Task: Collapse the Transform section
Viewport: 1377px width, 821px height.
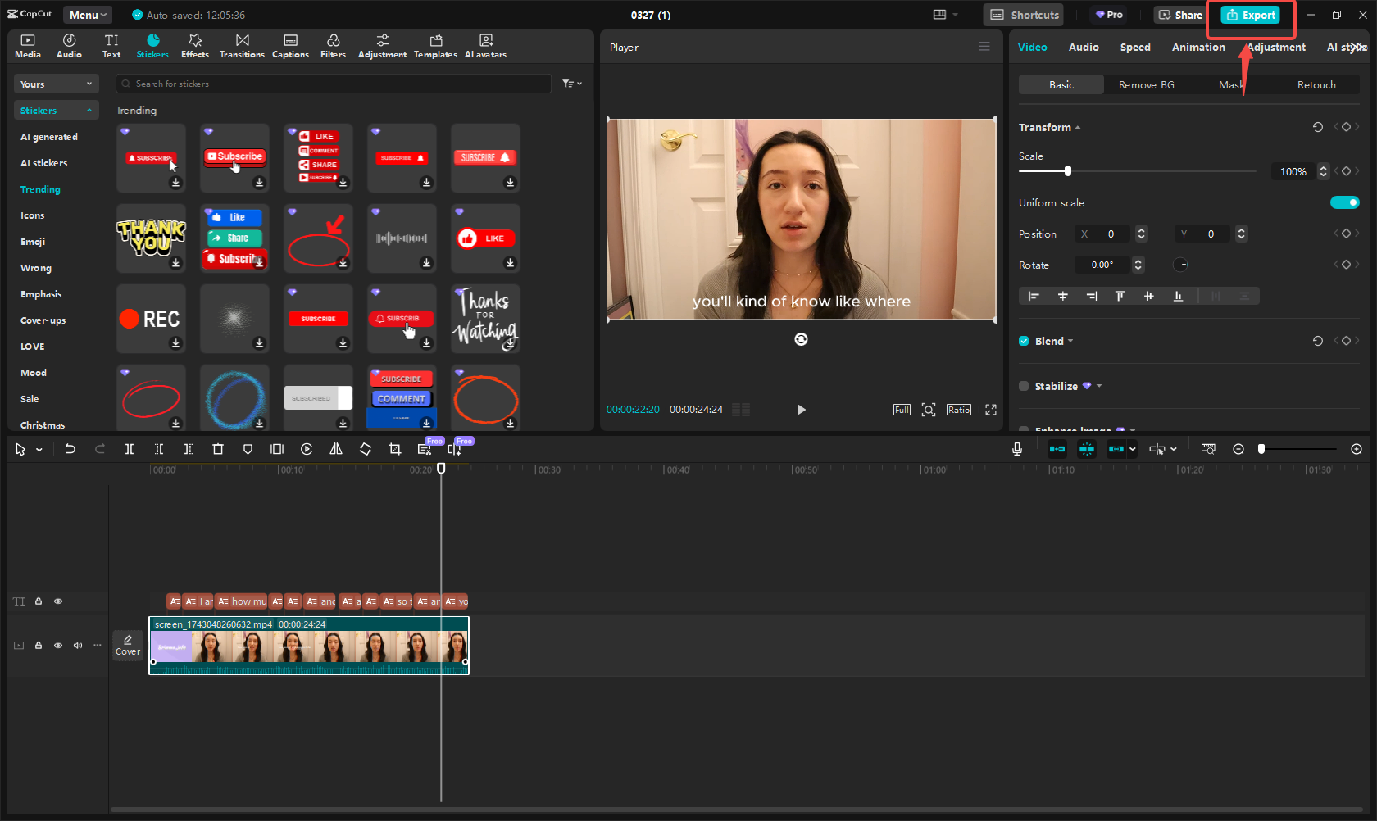Action: click(x=1077, y=127)
